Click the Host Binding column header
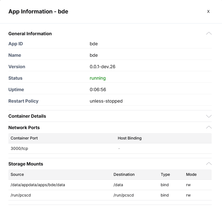 pos(130,138)
